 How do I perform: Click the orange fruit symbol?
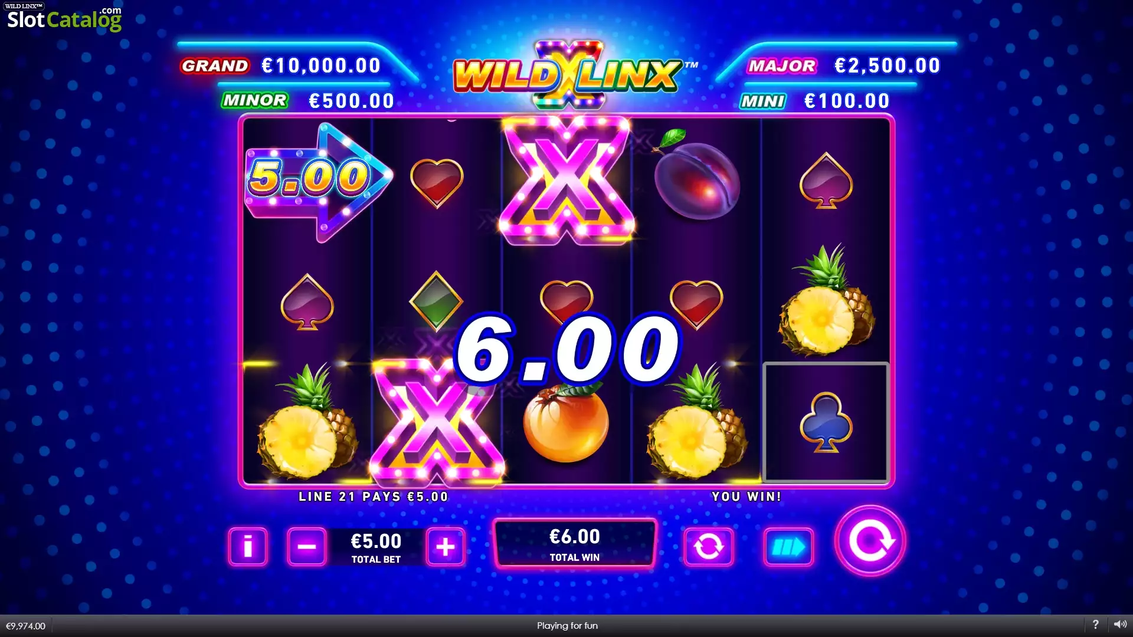point(565,422)
